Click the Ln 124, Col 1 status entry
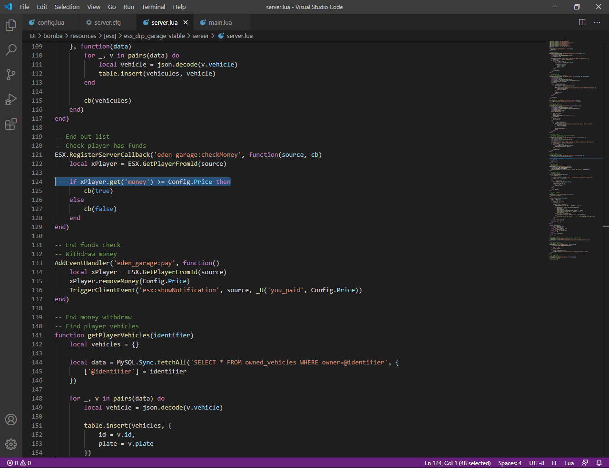 (x=458, y=463)
